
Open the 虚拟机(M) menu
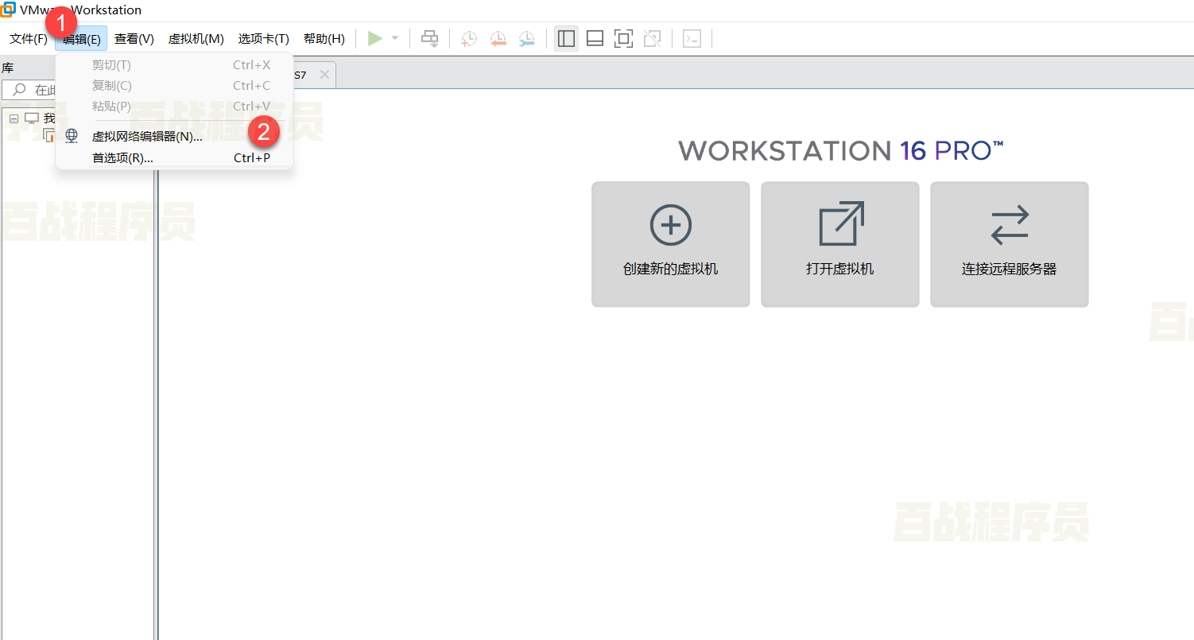196,39
